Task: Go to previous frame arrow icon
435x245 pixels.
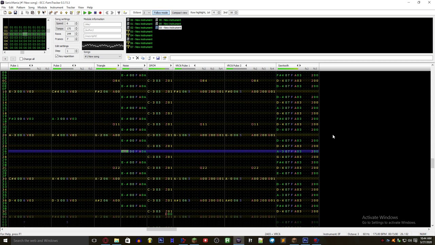Action: tap(107, 13)
